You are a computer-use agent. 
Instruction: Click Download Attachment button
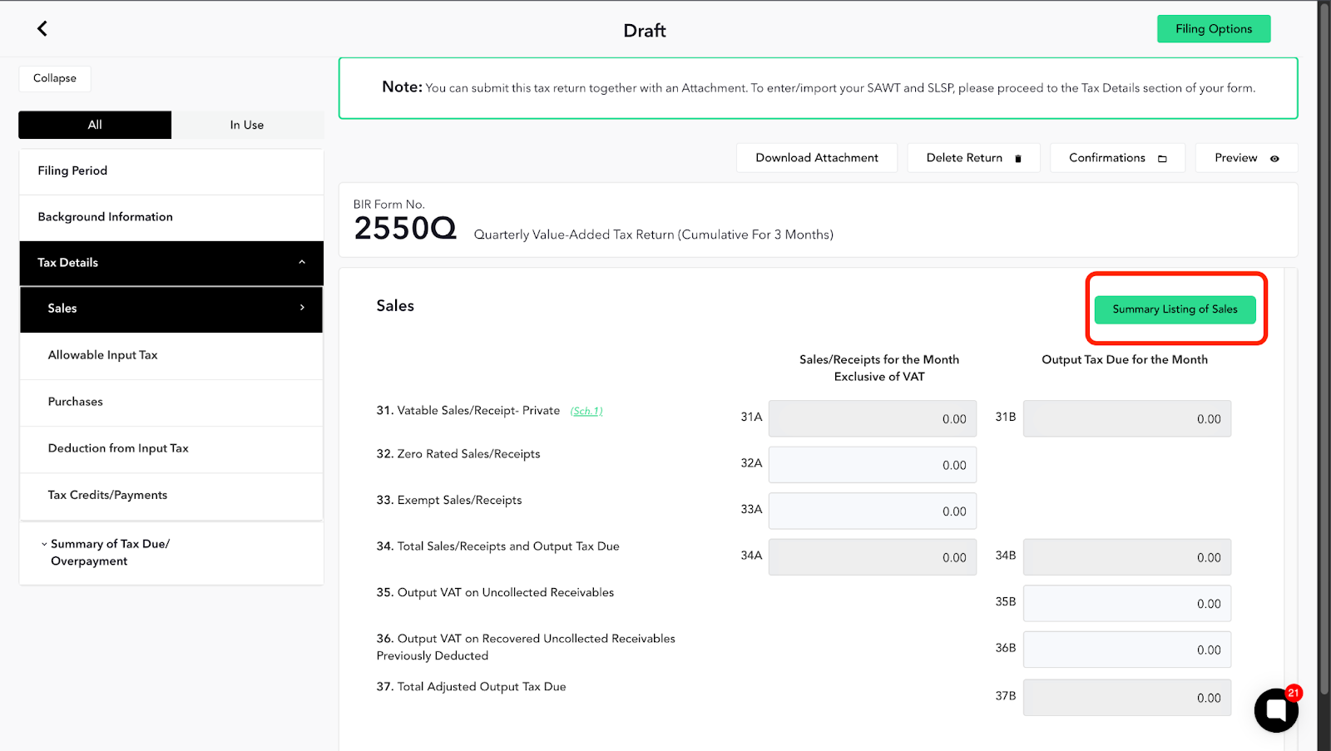817,158
